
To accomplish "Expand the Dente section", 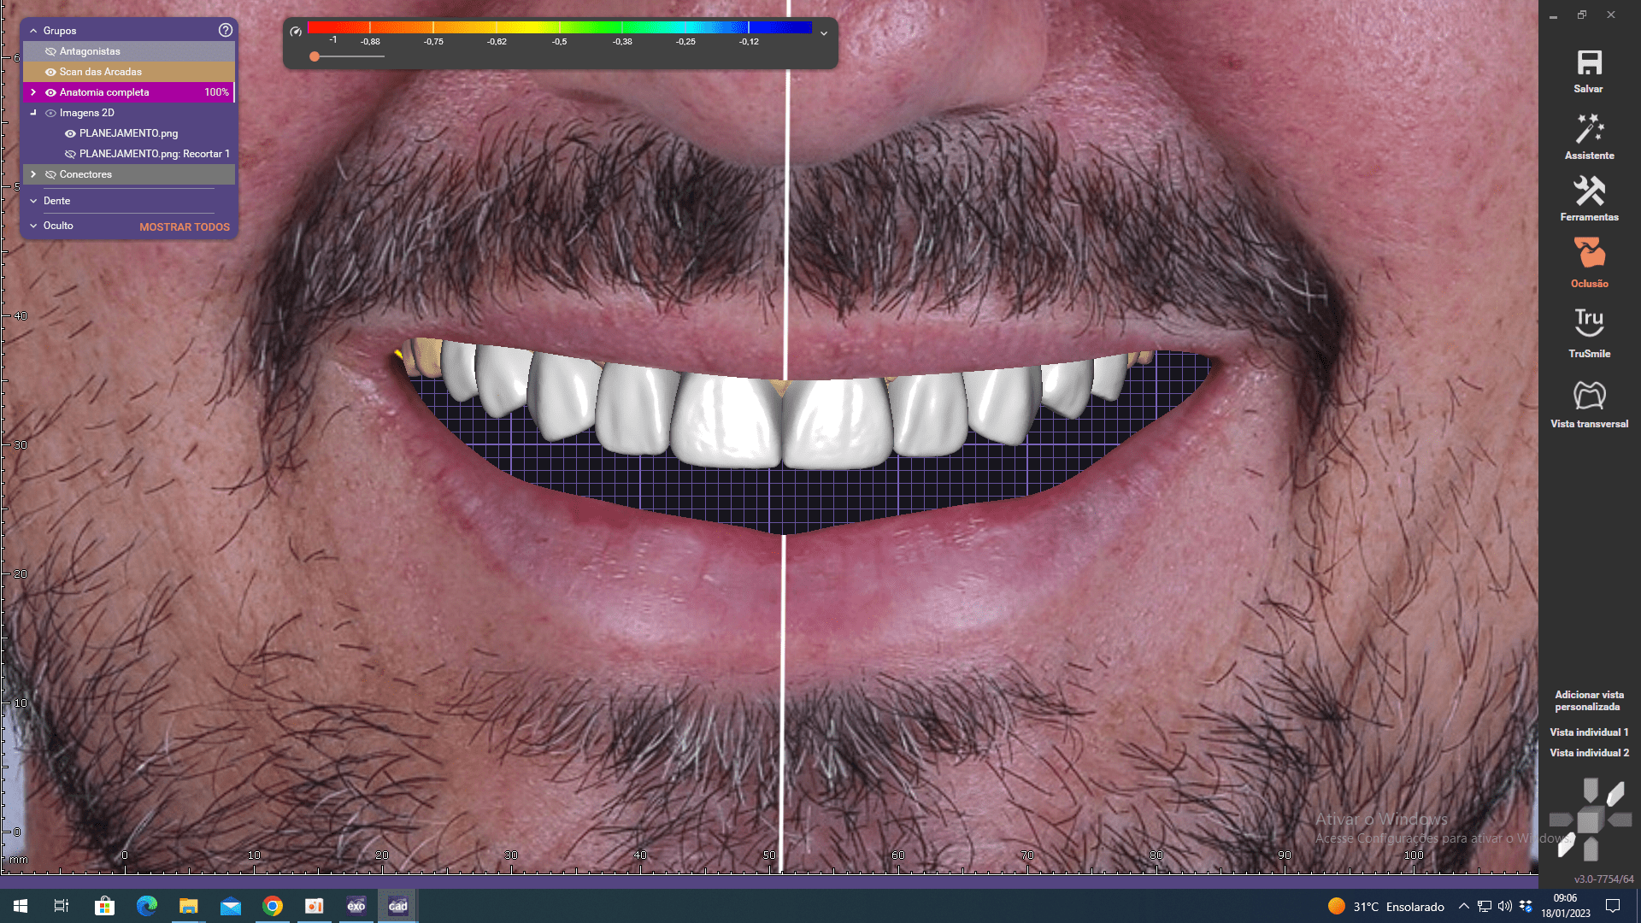I will coord(33,201).
